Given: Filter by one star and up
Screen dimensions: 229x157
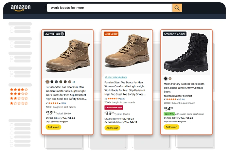Looking at the screenshot, I should [x=19, y=103].
